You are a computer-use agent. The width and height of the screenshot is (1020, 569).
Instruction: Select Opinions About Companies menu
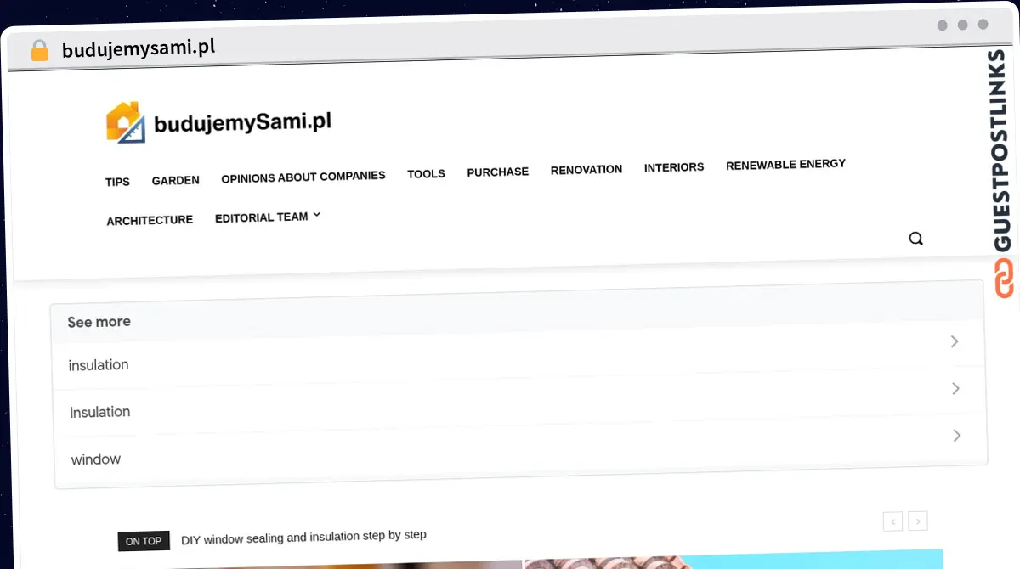pyautogui.click(x=303, y=177)
